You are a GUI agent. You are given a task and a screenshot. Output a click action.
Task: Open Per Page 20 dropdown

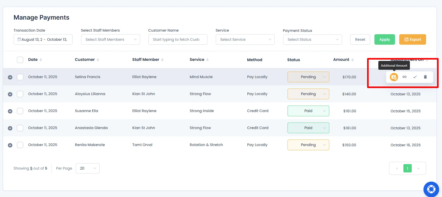tap(88, 169)
